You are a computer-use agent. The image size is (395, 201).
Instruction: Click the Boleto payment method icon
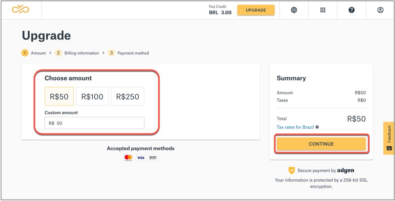click(153, 158)
